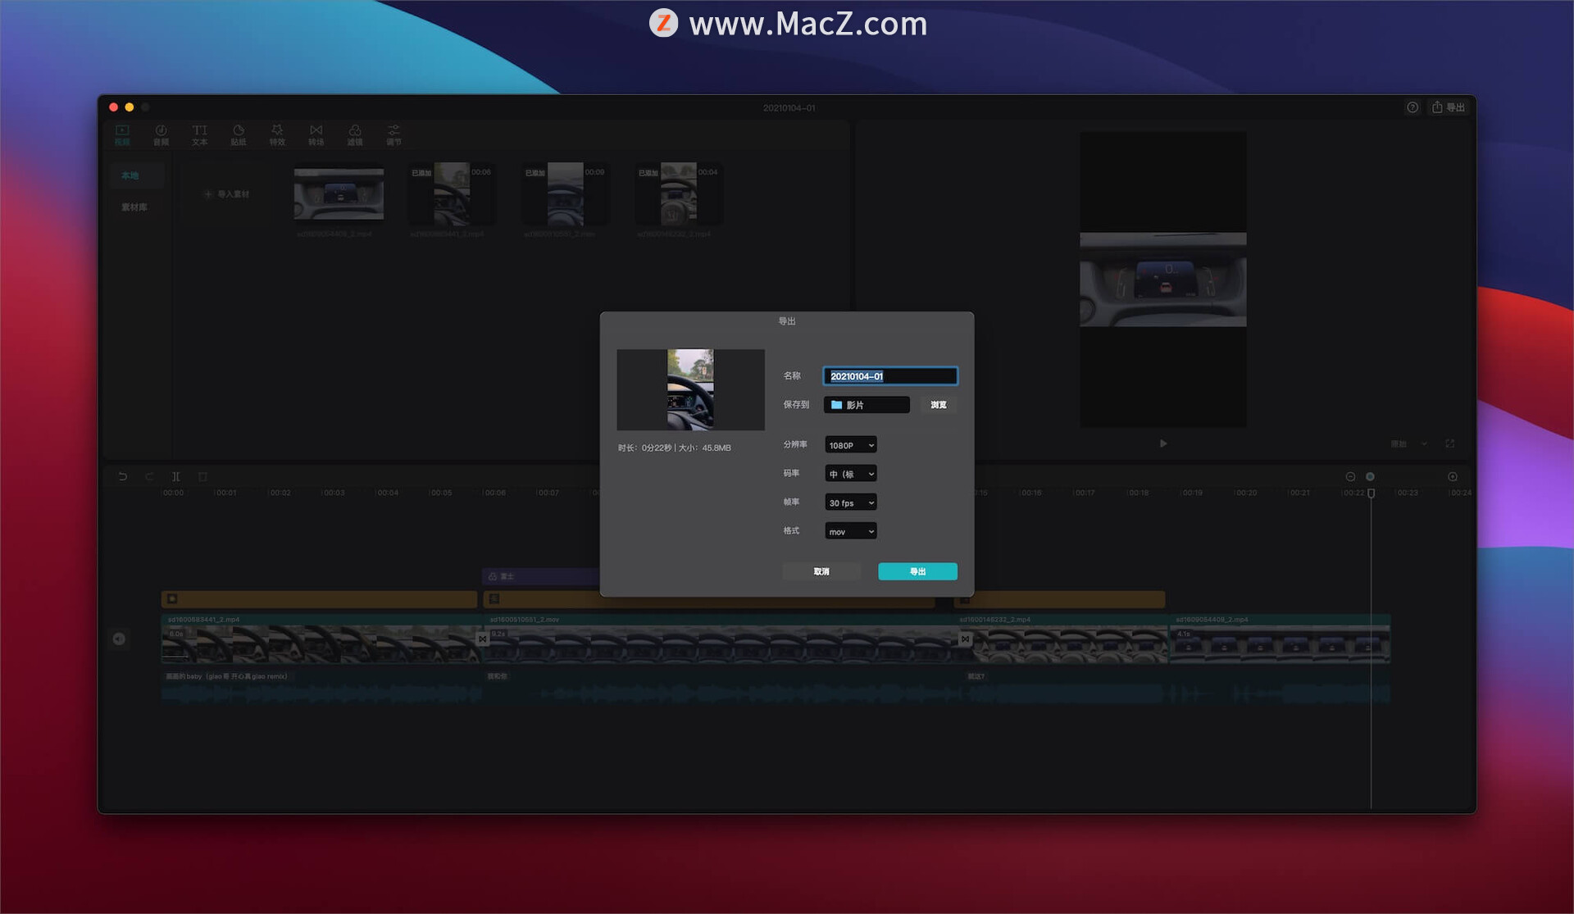
Task: Select the 本地 local media tab
Action: click(x=130, y=175)
